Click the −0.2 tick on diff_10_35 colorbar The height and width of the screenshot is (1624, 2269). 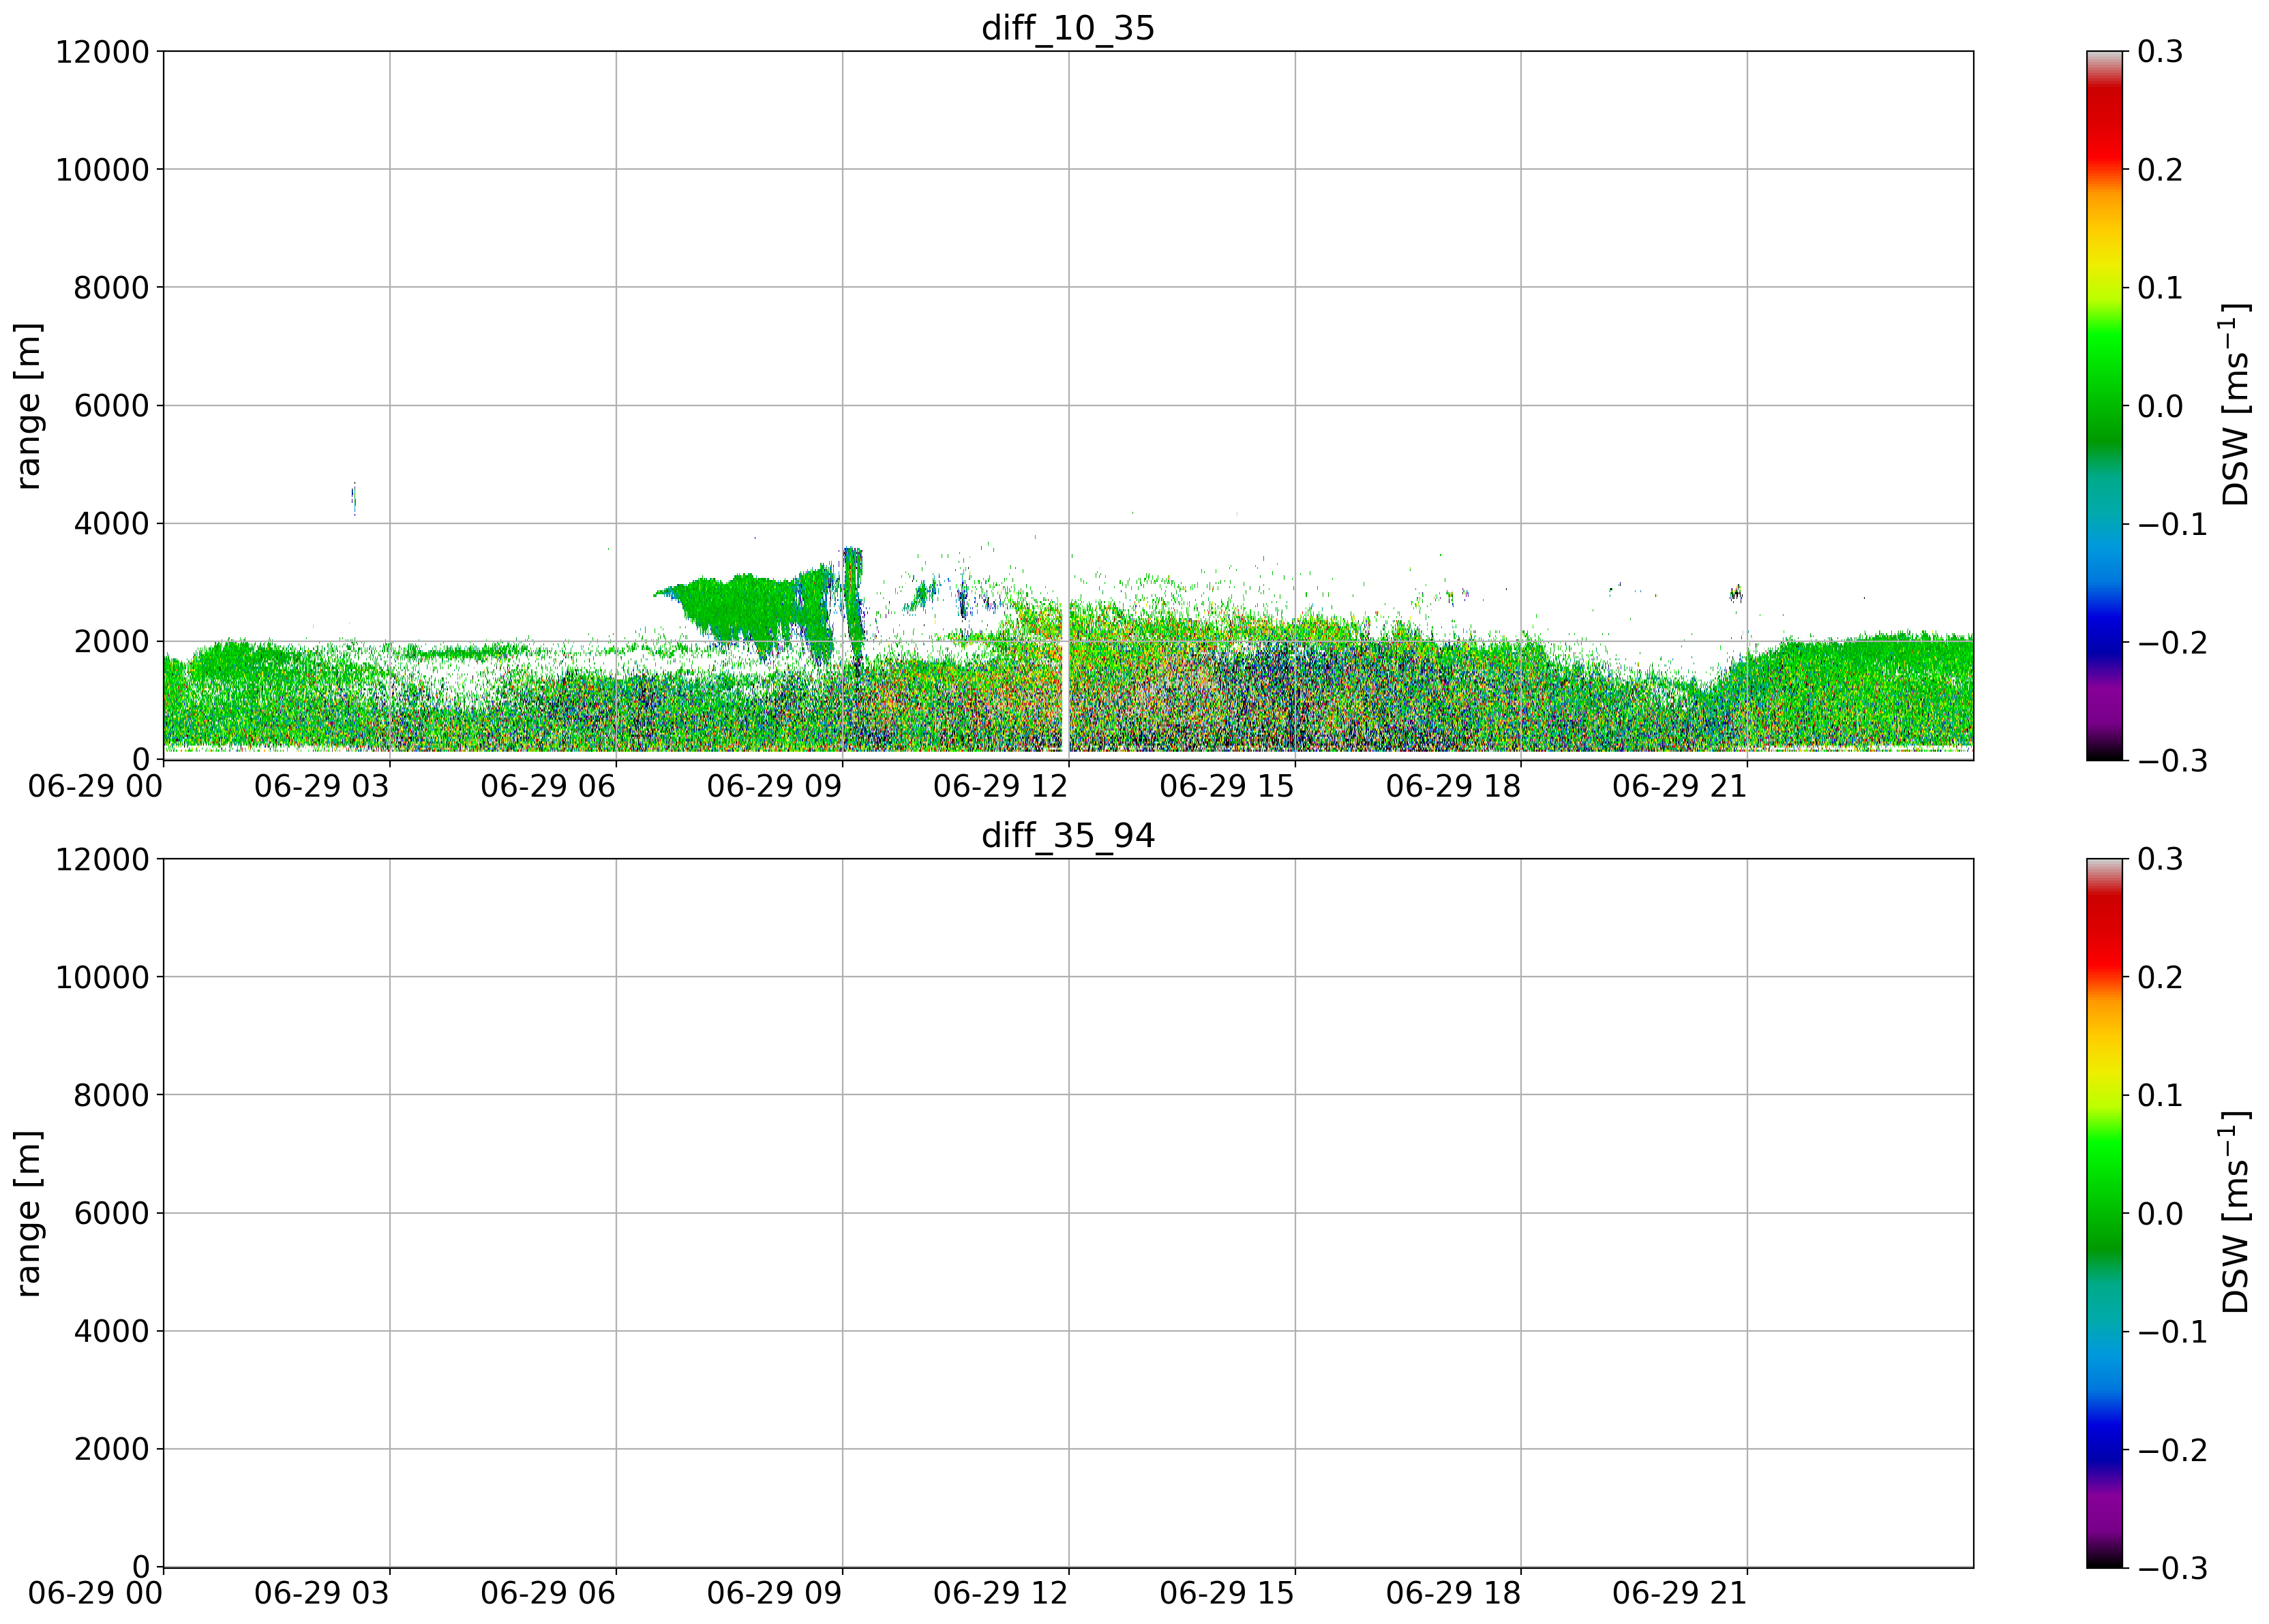tap(2172, 642)
